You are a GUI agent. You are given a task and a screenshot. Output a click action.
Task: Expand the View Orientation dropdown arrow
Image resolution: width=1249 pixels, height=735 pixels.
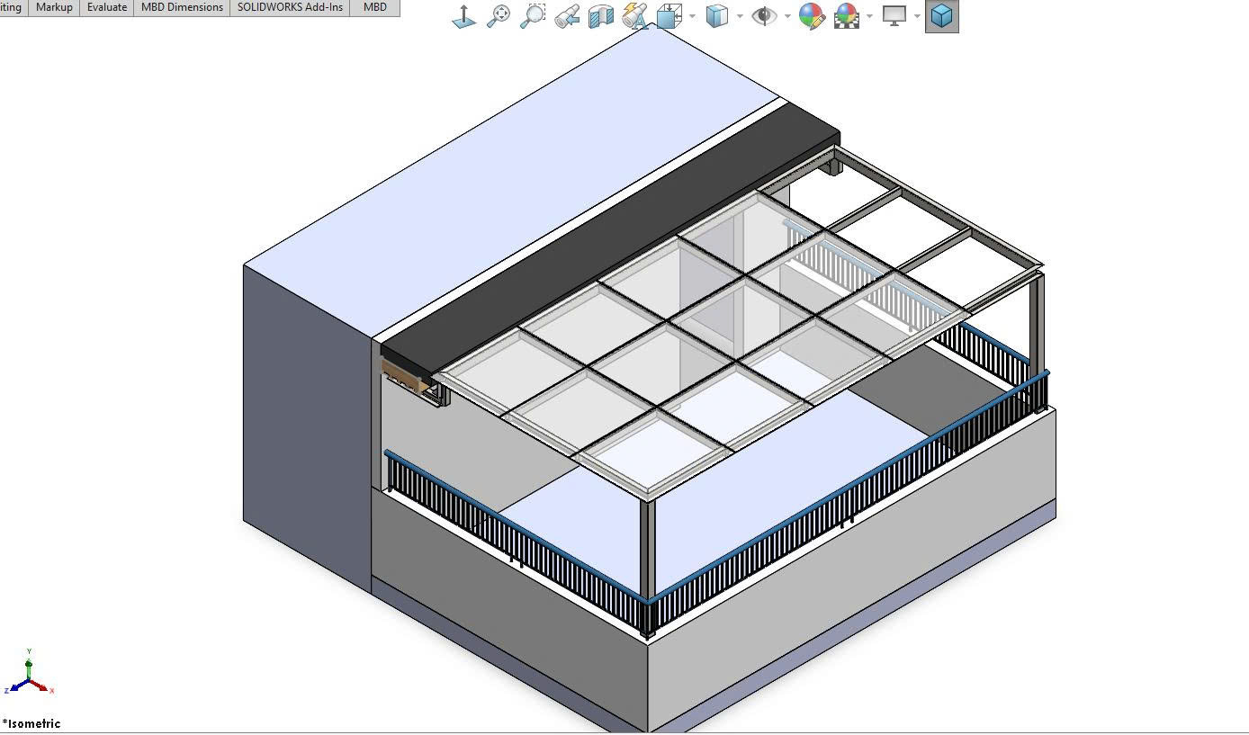pyautogui.click(x=692, y=16)
